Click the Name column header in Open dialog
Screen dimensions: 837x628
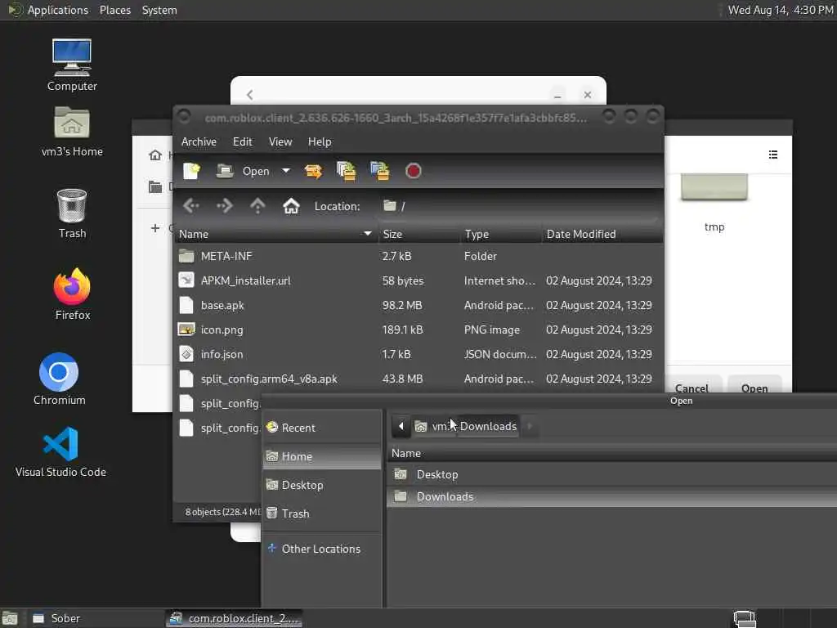coord(611,453)
